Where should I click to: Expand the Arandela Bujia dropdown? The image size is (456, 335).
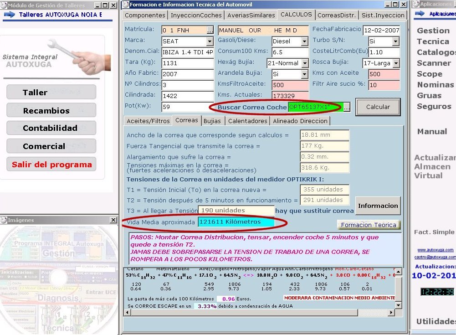[304, 74]
